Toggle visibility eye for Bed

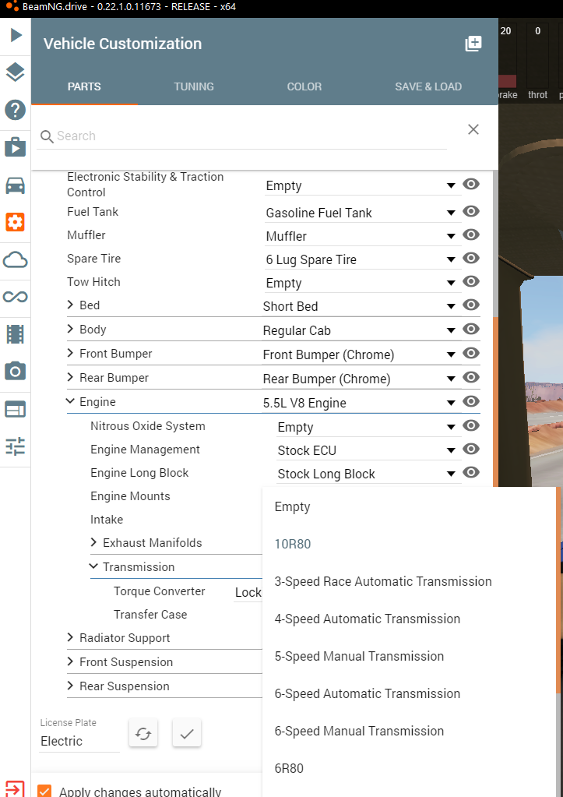[x=471, y=305]
